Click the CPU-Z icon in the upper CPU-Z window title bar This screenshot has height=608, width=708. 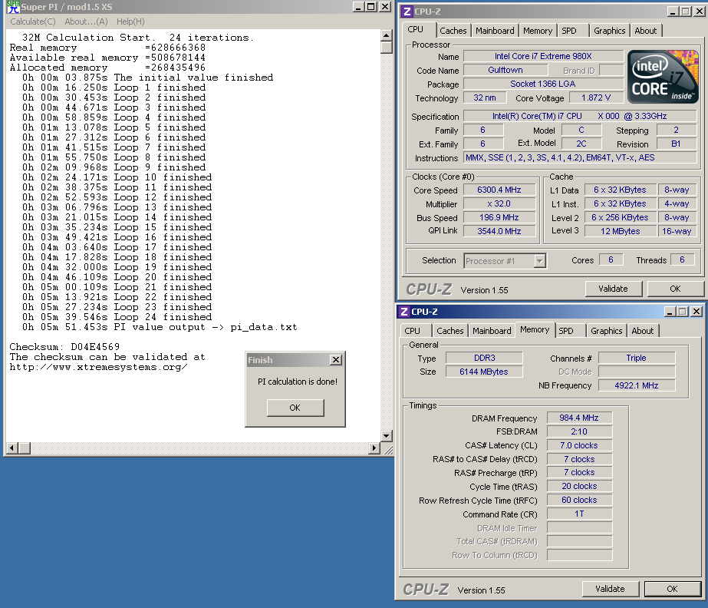pyautogui.click(x=407, y=12)
